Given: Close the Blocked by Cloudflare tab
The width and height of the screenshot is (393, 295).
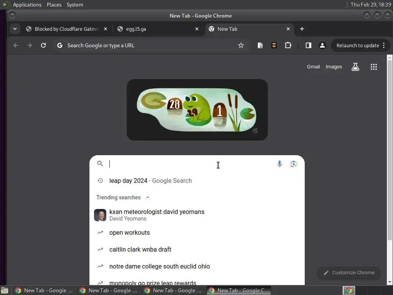Looking at the screenshot, I should click(x=106, y=29).
